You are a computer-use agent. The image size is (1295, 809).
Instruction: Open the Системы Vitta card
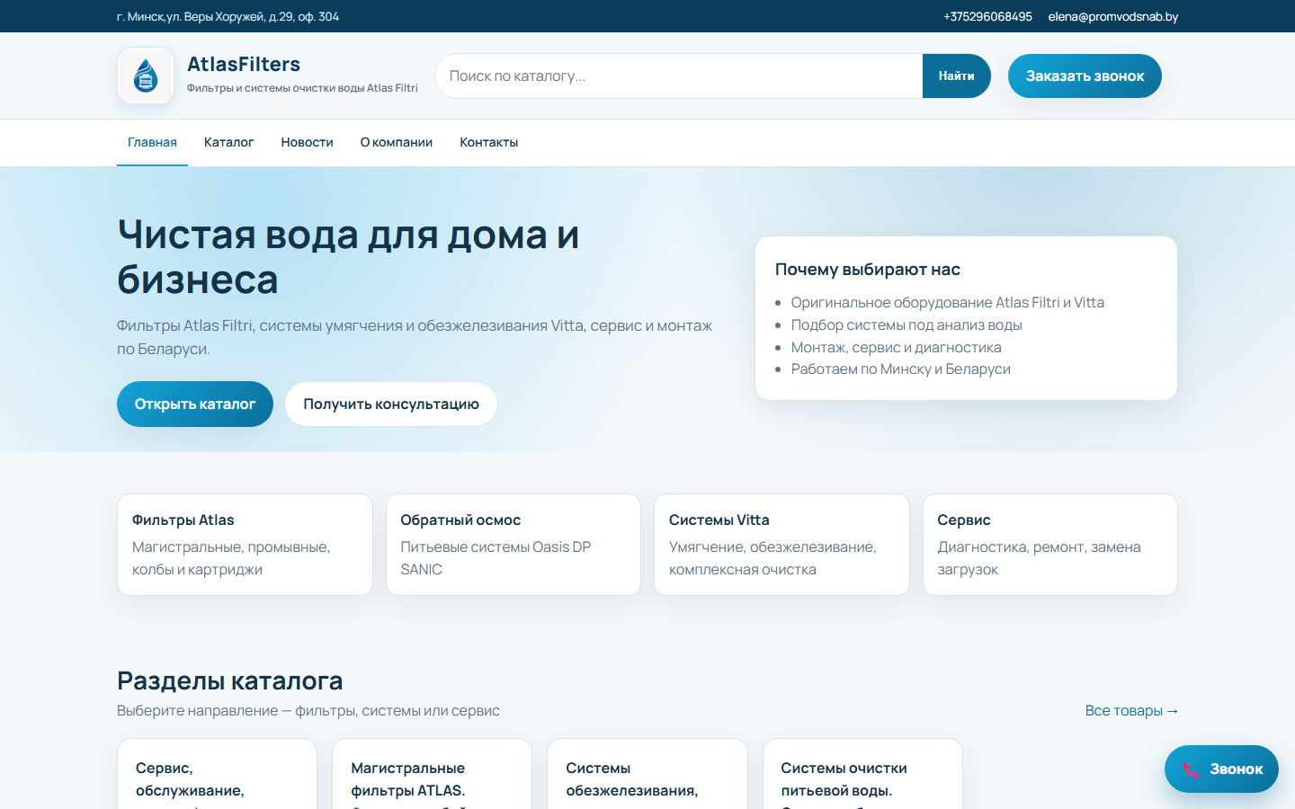click(x=781, y=545)
